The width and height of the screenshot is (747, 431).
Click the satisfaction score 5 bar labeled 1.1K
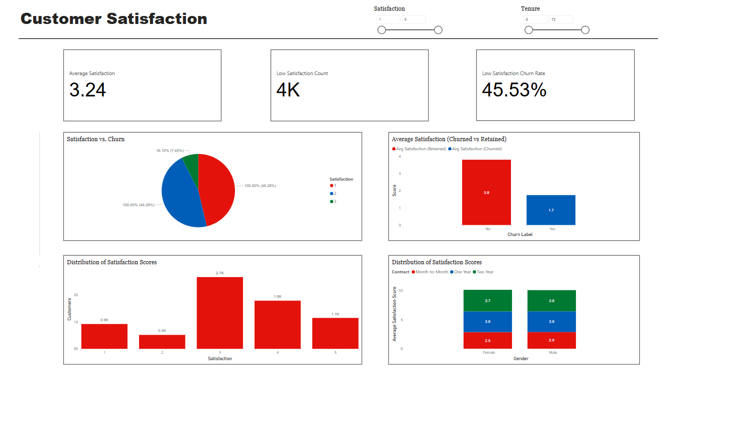(x=335, y=334)
